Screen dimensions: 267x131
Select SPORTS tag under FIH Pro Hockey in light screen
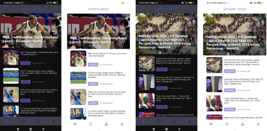pyautogui.click(x=93, y=84)
